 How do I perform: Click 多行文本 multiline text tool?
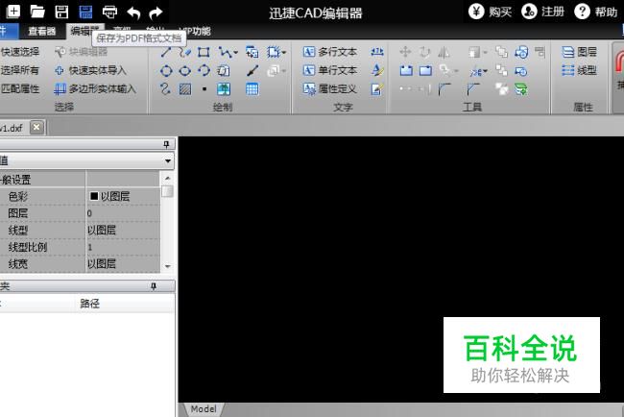330,52
